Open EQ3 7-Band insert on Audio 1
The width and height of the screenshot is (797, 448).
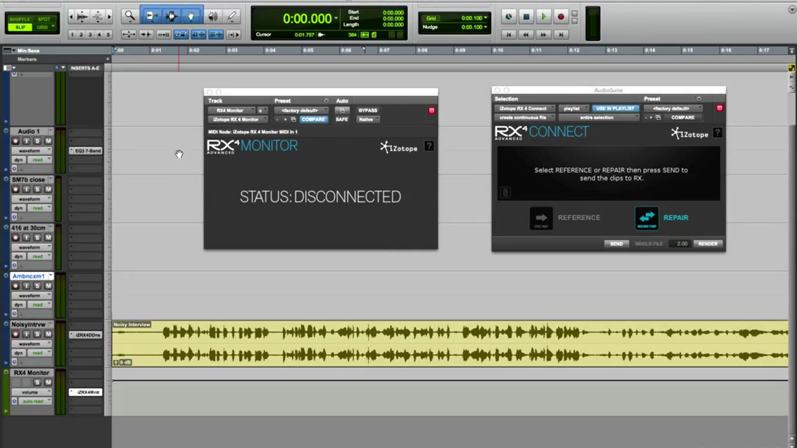tap(87, 151)
